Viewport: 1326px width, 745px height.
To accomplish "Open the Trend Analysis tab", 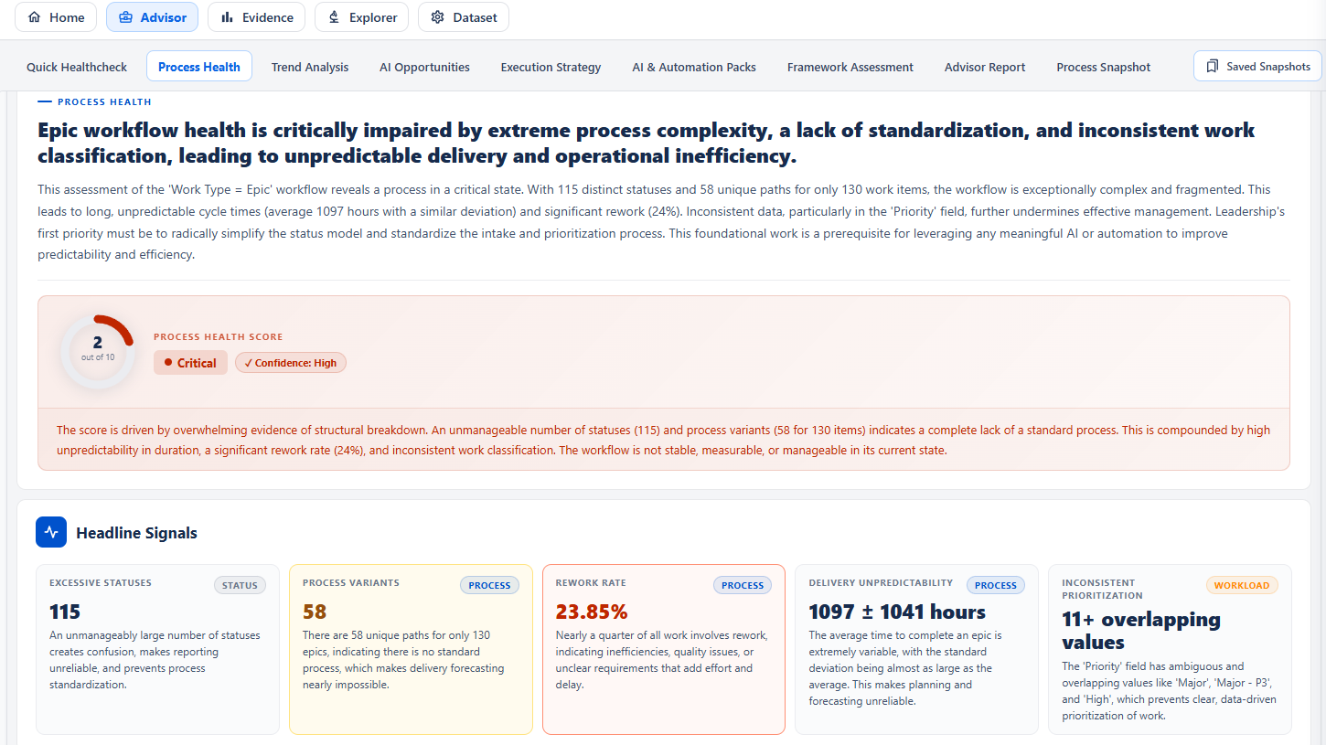I will (309, 66).
